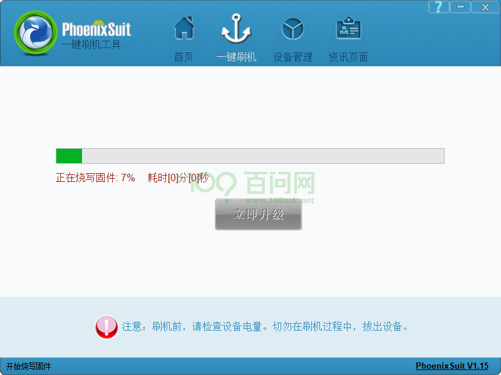Screen dimensions: 501x375
Task: Click the PhoenixSuit V1.15 version link
Action: coord(452,366)
